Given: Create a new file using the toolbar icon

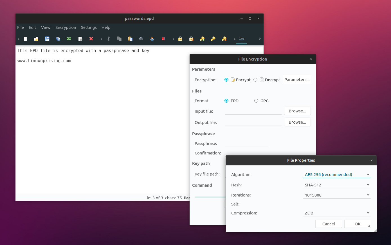Looking at the screenshot, I should [25, 39].
